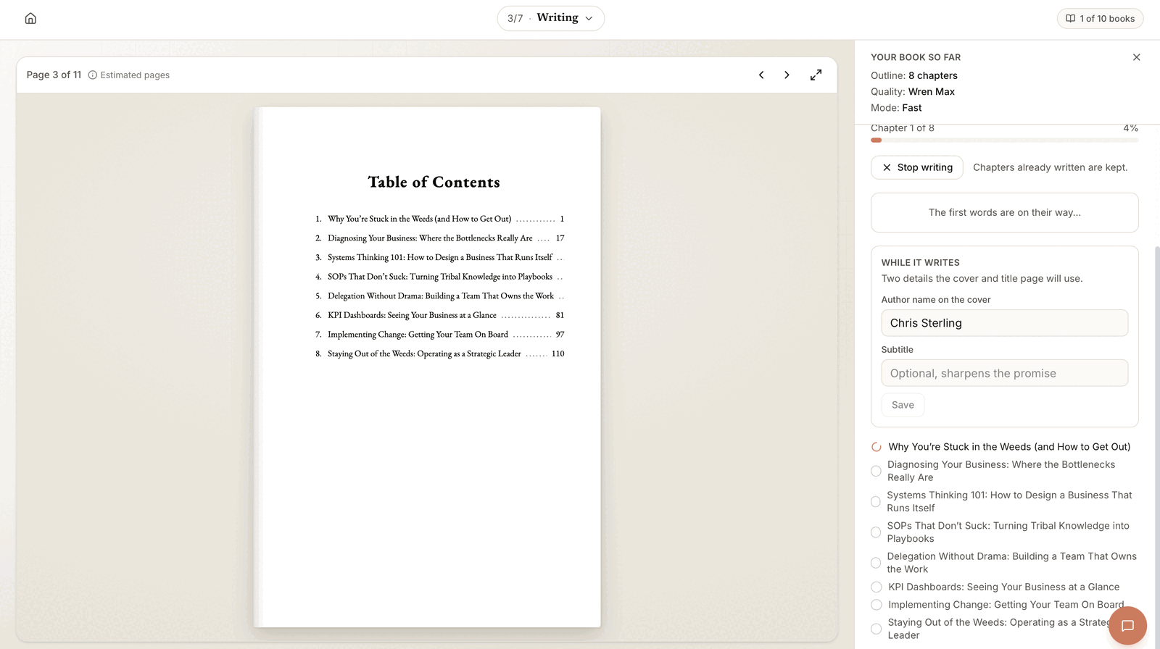This screenshot has width=1160, height=649.
Task: Select circle for Diagnosing Your Business chapter
Action: coord(876,471)
